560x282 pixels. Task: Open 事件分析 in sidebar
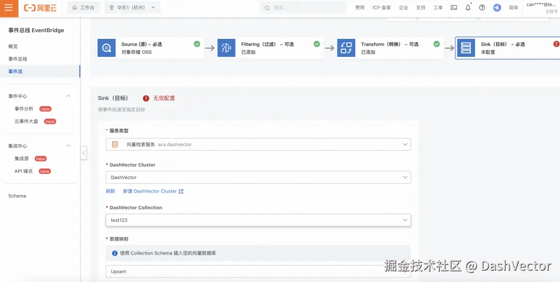click(x=24, y=109)
